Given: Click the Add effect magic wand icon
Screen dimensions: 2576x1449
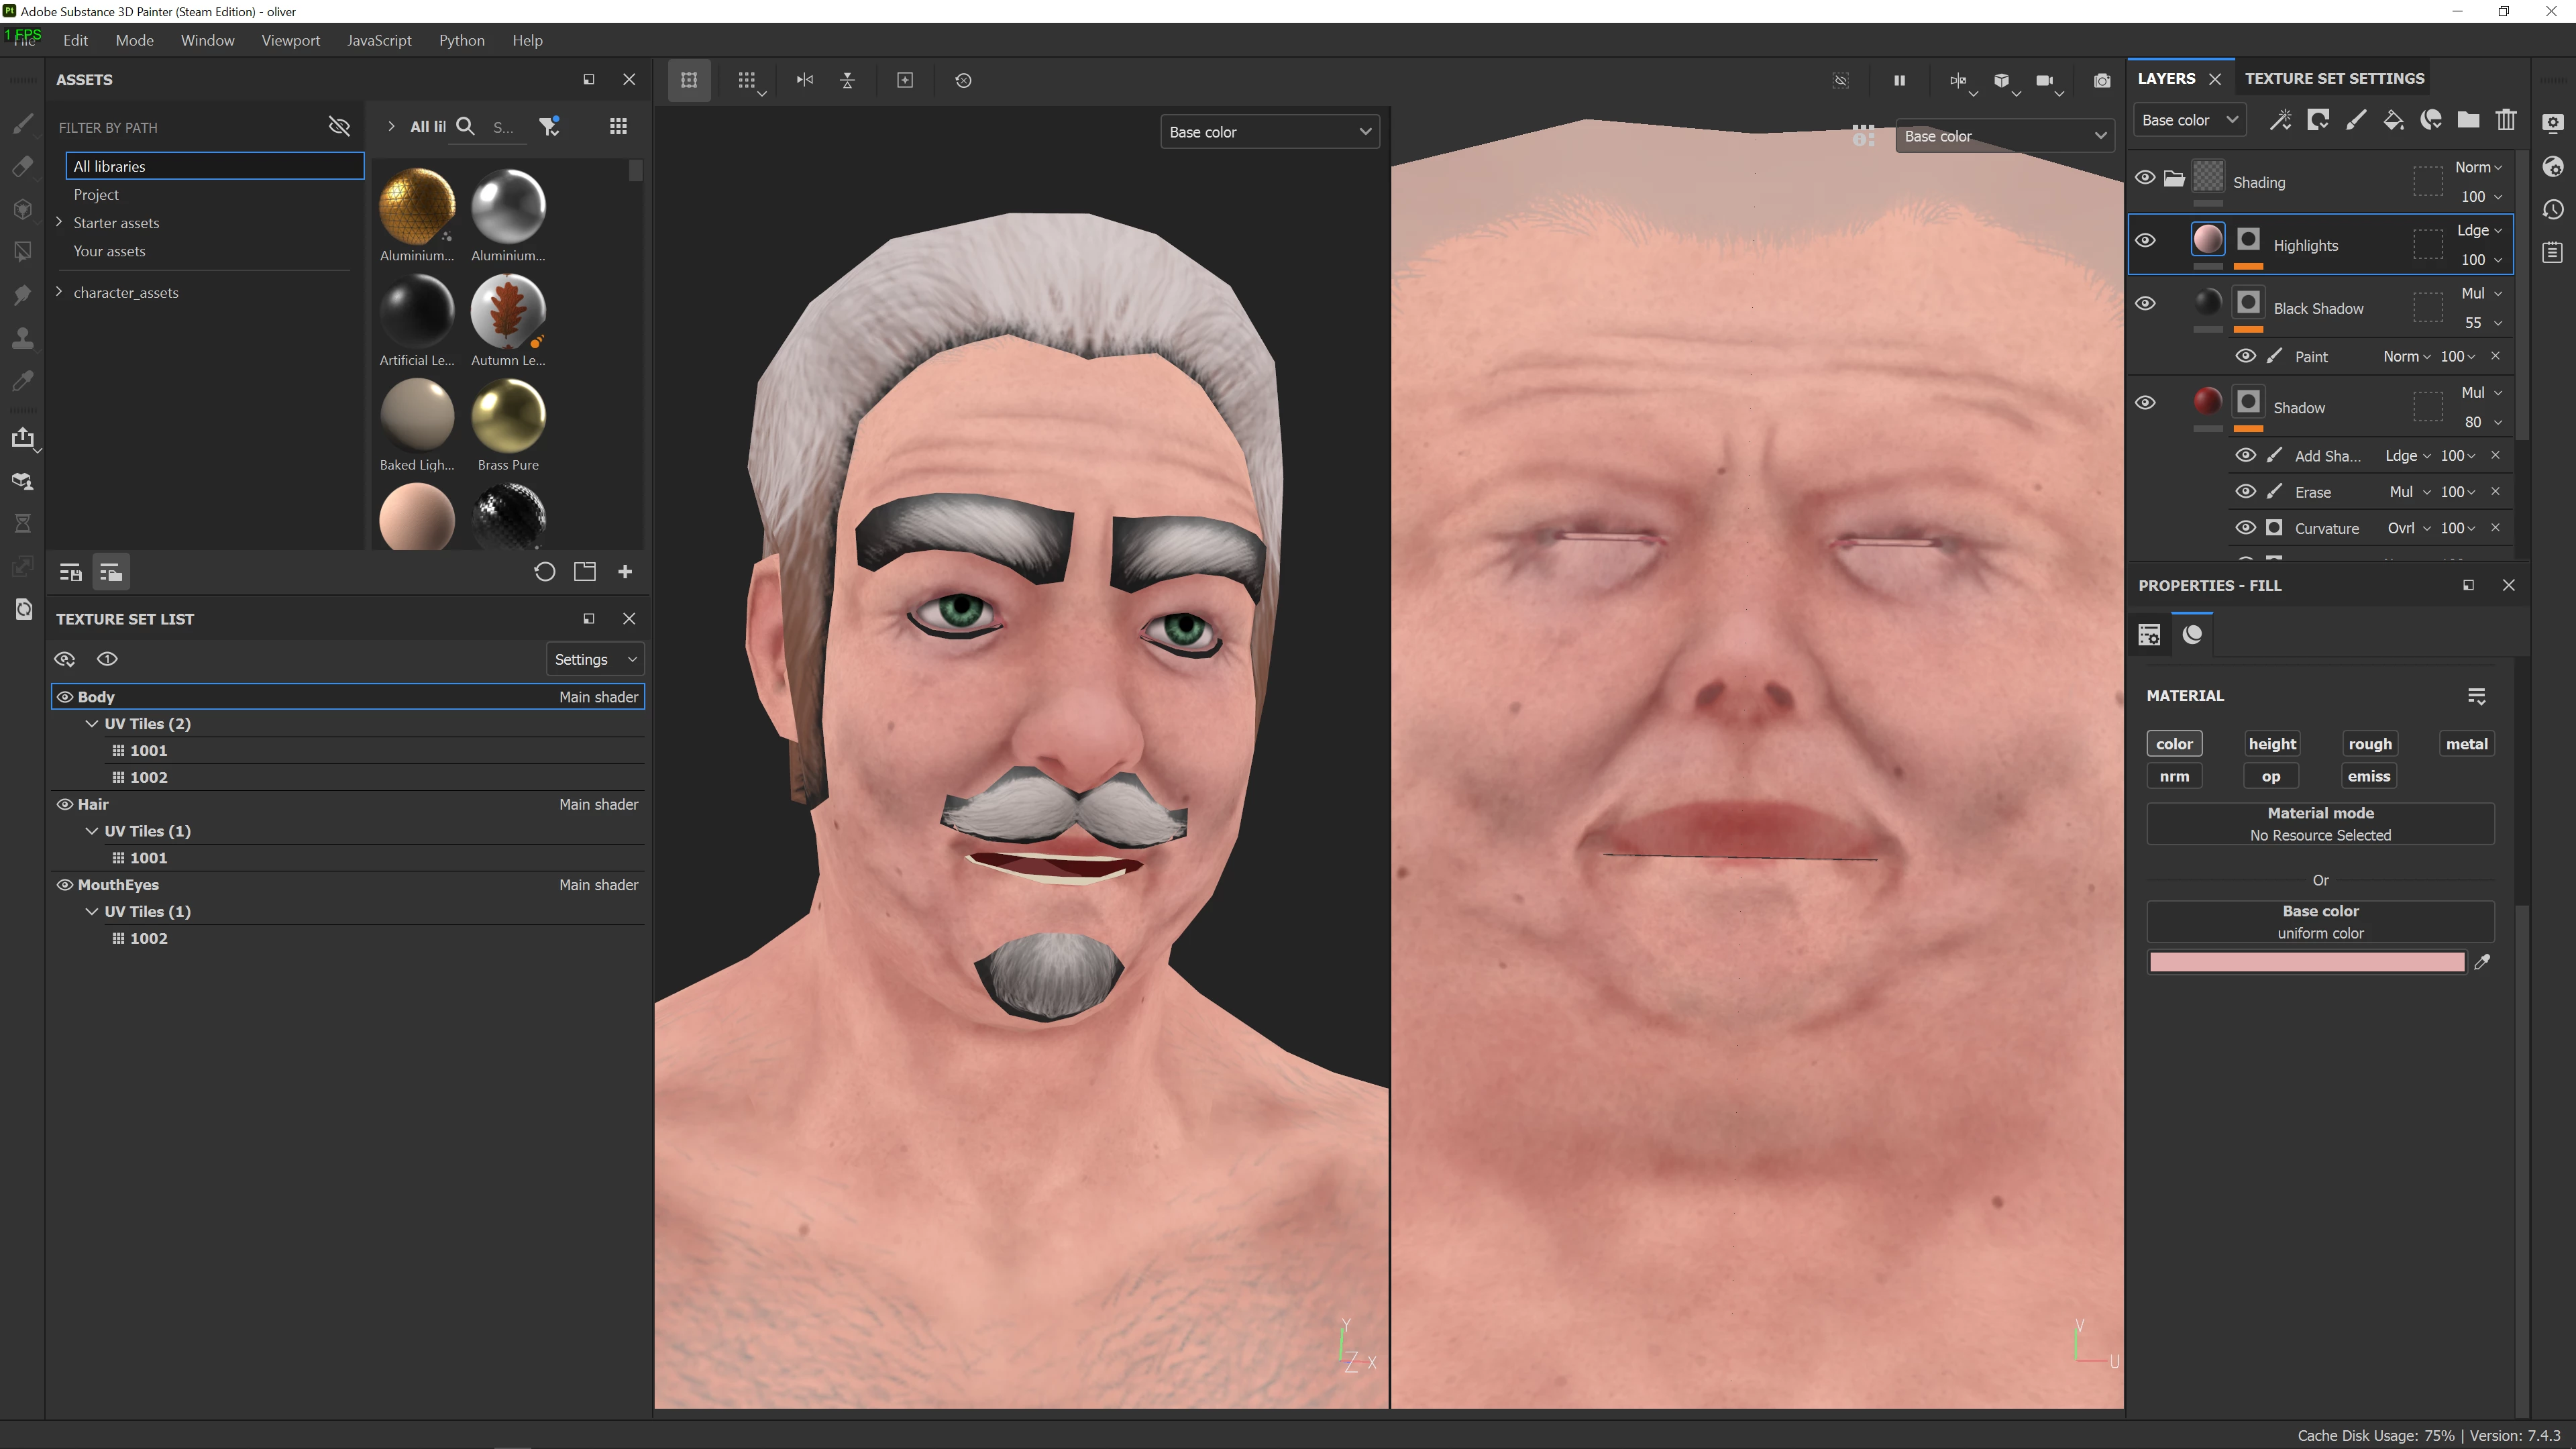Looking at the screenshot, I should coord(2280,120).
